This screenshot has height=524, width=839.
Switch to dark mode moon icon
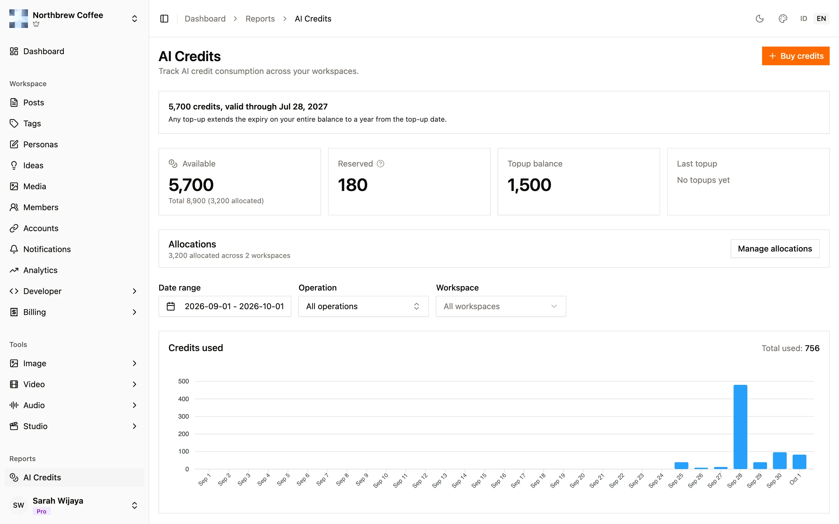pos(759,19)
